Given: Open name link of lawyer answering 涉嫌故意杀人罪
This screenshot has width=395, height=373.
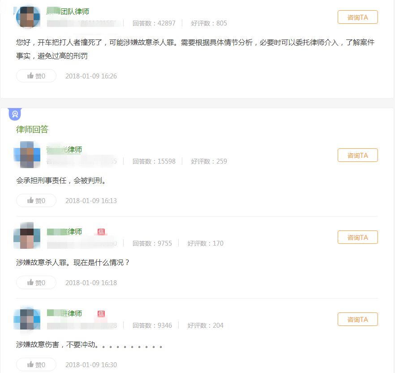Looking at the screenshot, I should pyautogui.click(x=64, y=231).
